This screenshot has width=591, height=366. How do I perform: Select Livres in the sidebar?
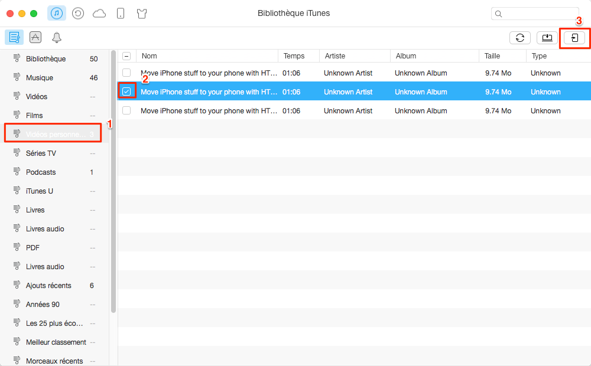tap(54, 210)
